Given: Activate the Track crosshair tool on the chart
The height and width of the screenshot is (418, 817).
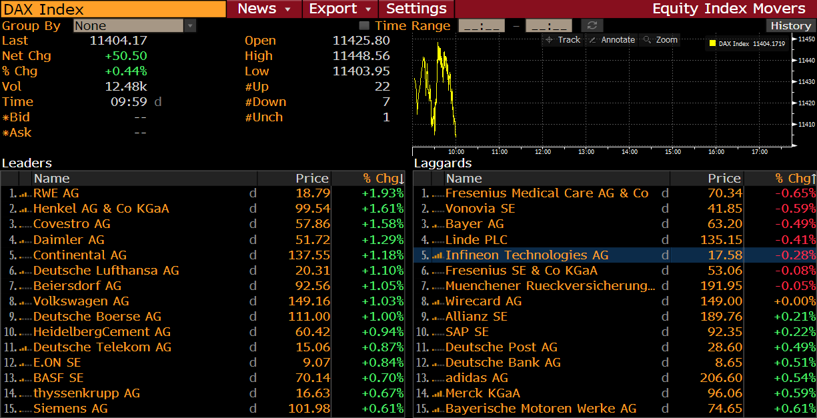Looking at the screenshot, I should pyautogui.click(x=562, y=40).
